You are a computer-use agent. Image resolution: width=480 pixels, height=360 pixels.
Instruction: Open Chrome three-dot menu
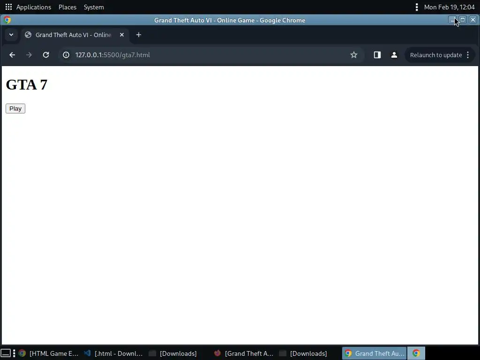click(468, 55)
